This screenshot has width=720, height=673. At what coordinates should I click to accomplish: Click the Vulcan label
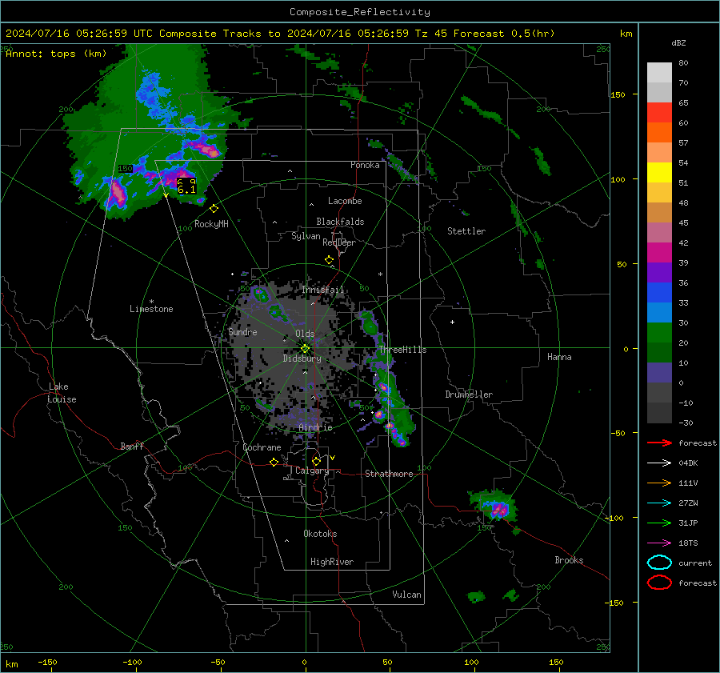(x=406, y=595)
